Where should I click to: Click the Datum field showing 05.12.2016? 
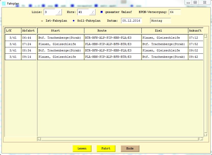(131, 21)
